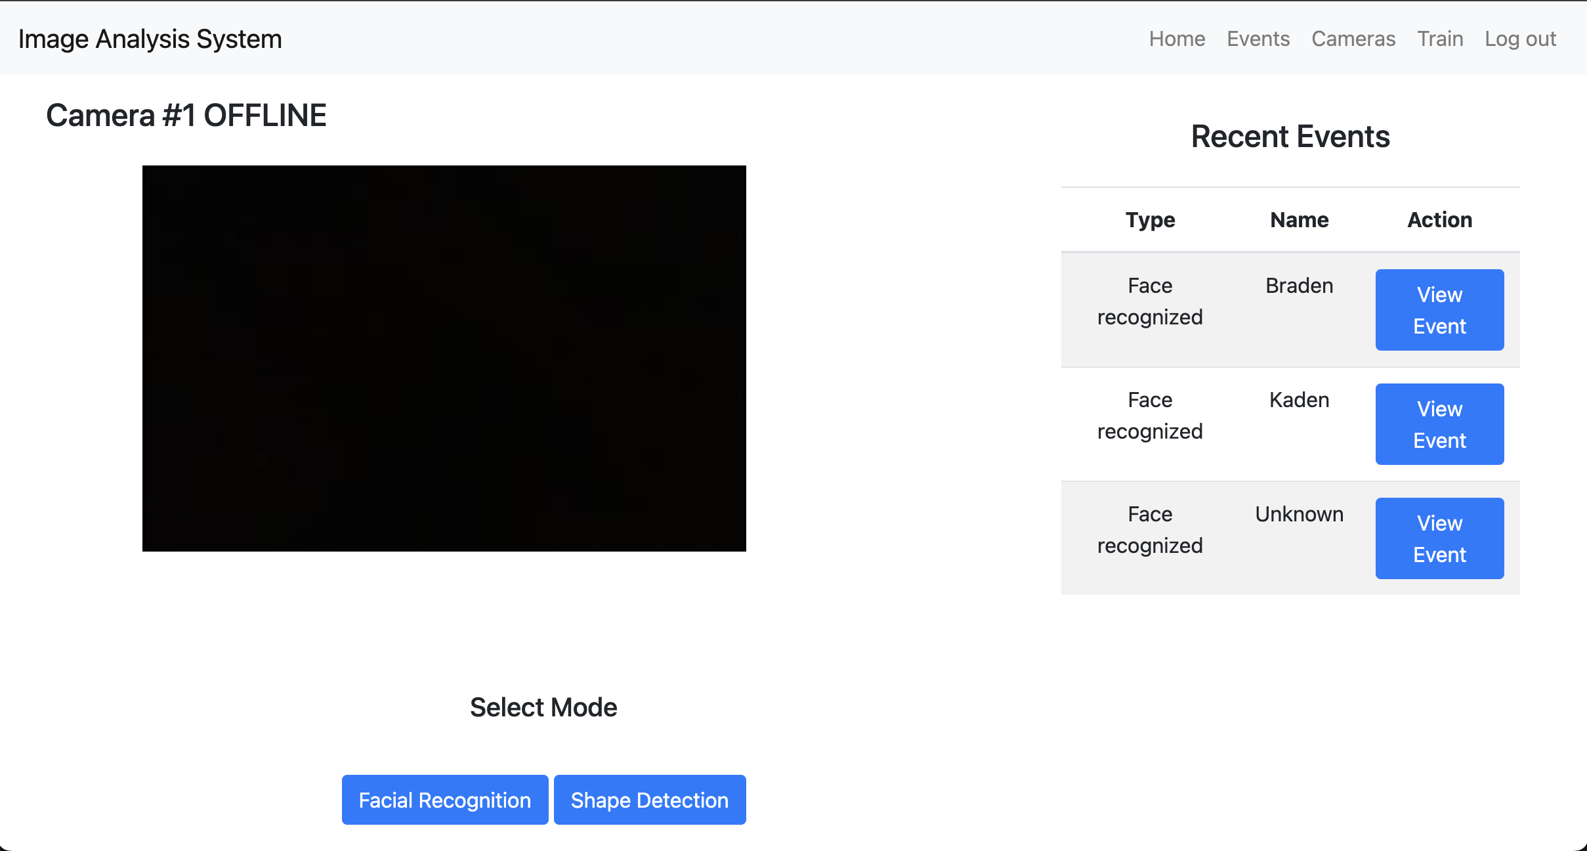Open the Train page
The height and width of the screenshot is (851, 1587).
(x=1440, y=39)
